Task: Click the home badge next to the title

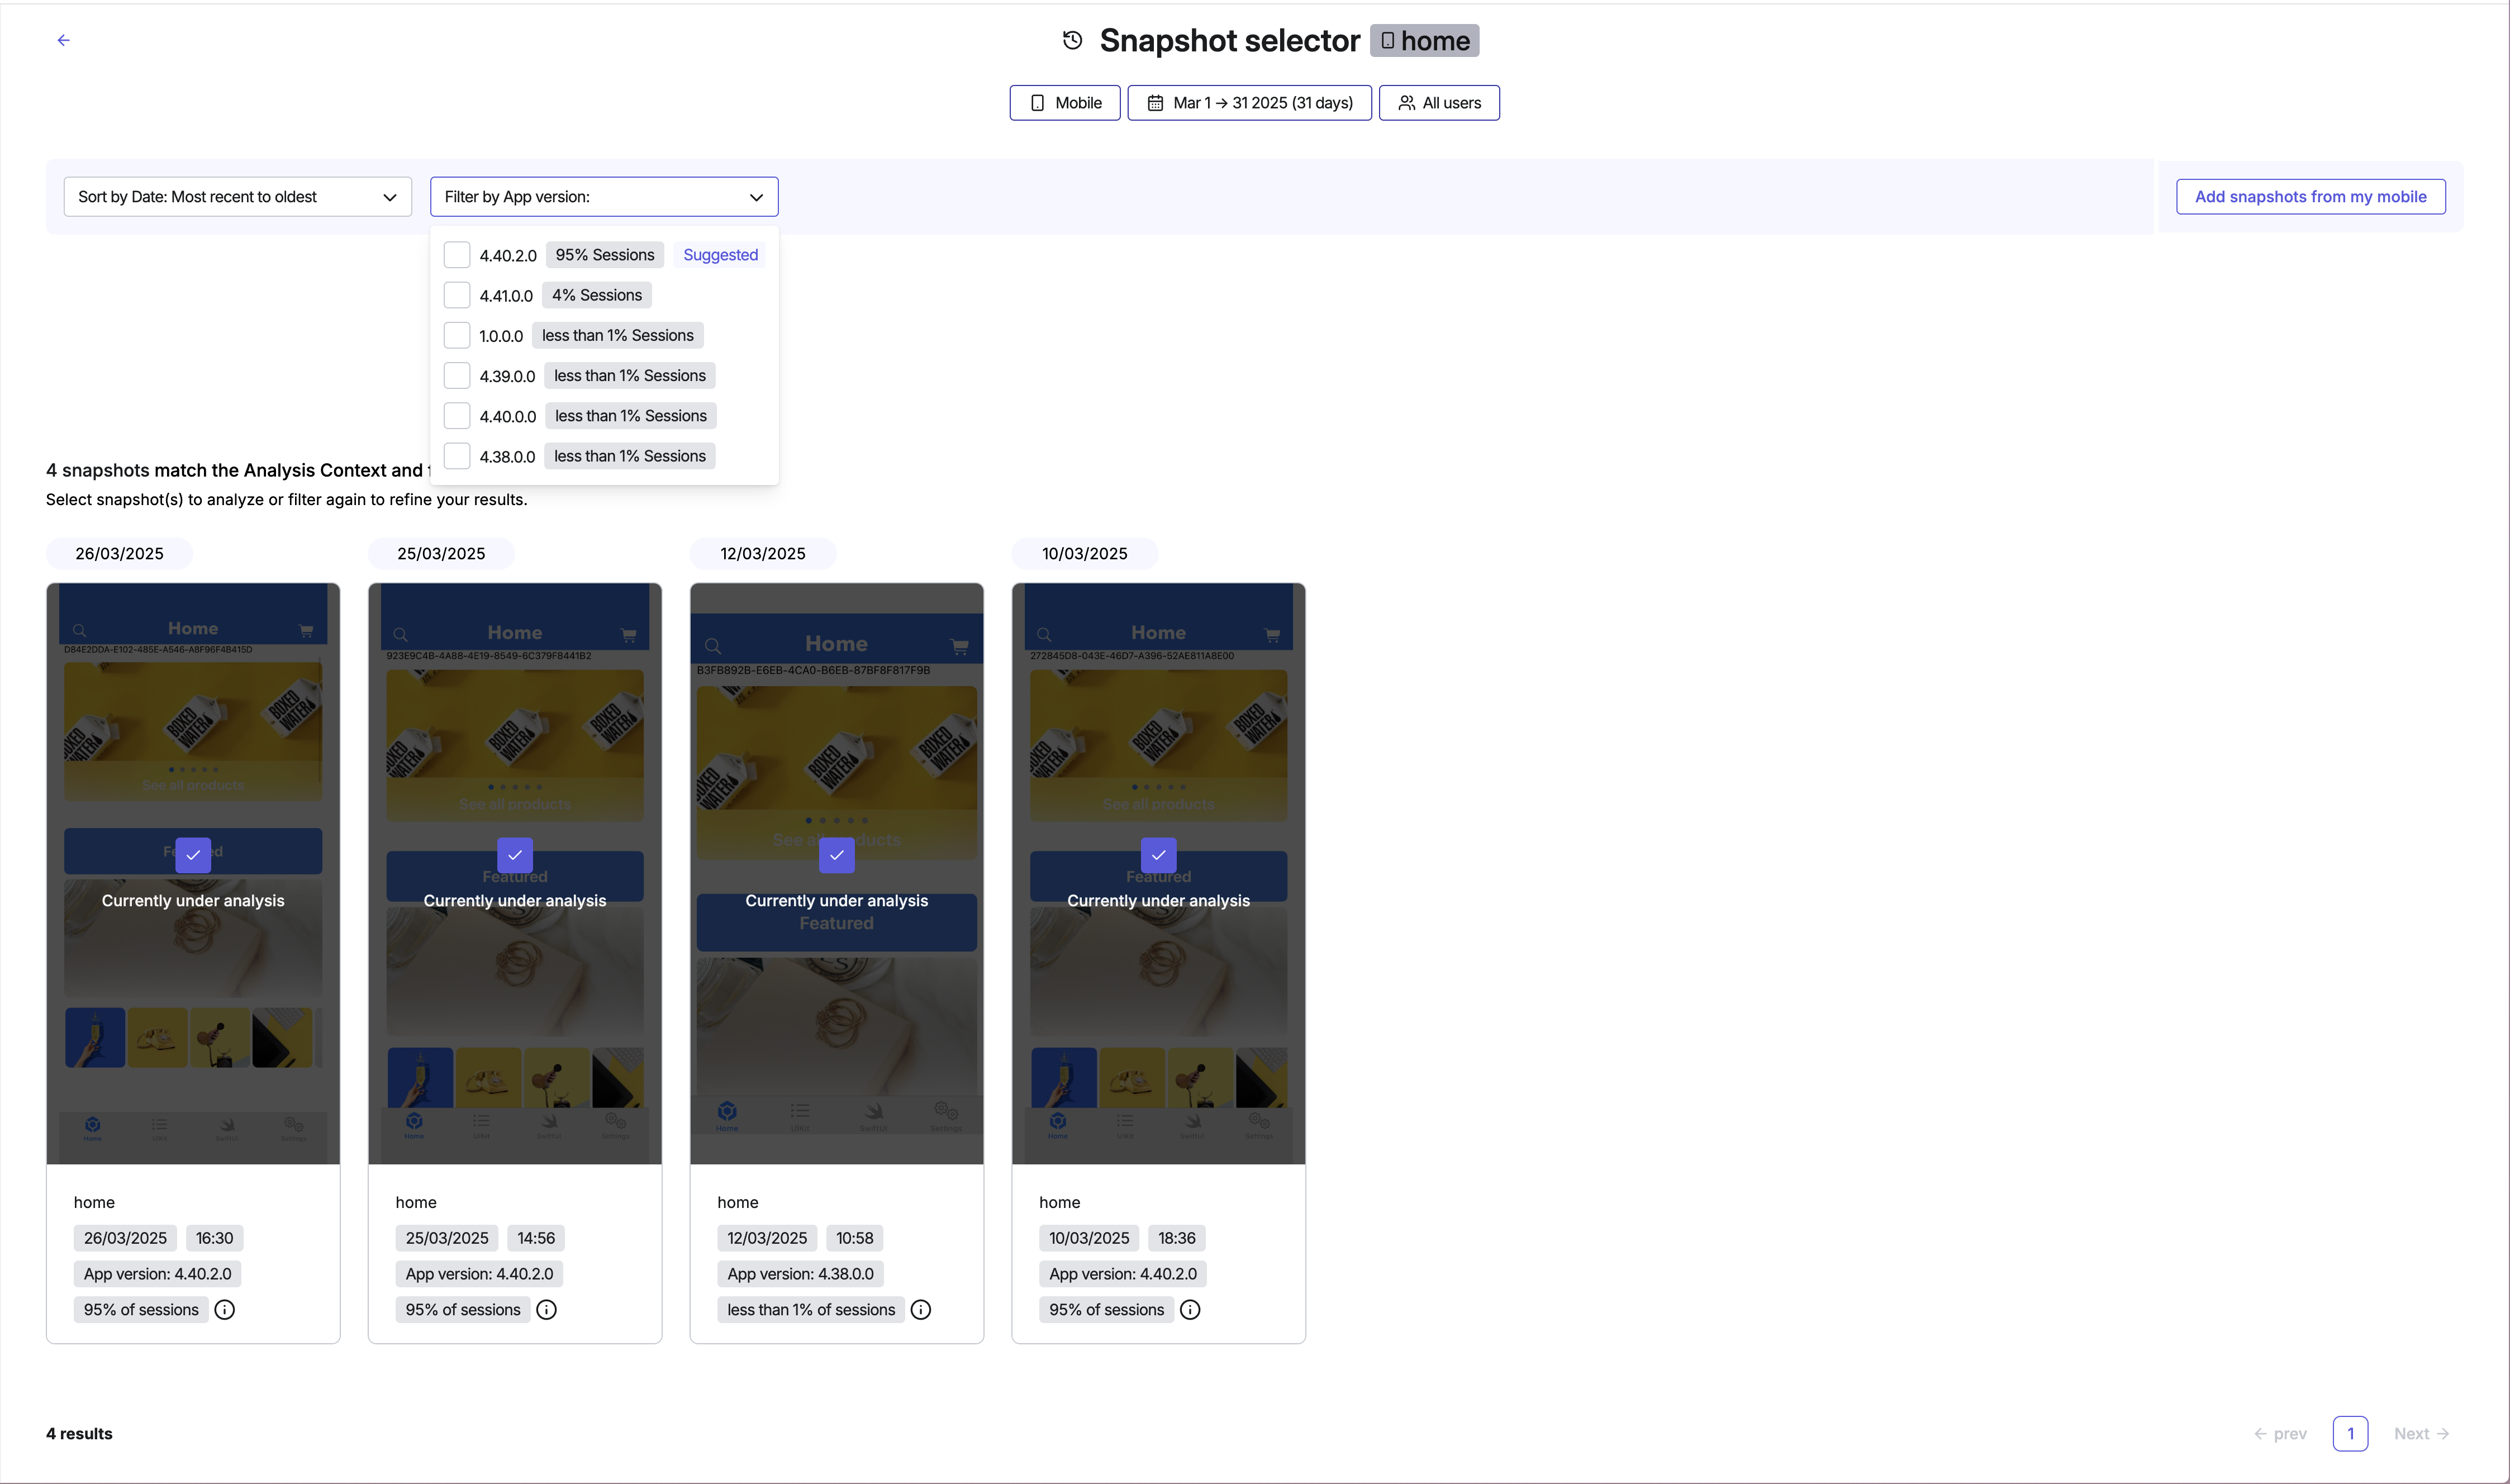Action: 1424,41
